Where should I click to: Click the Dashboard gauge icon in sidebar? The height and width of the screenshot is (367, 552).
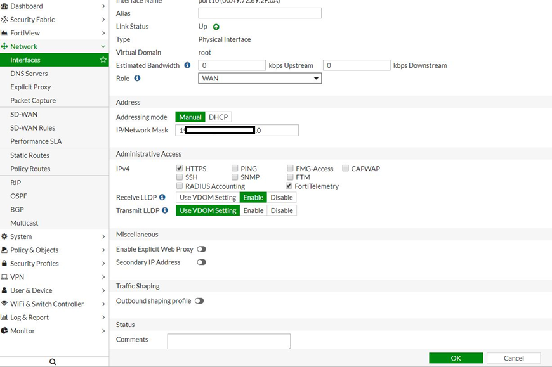[4, 6]
